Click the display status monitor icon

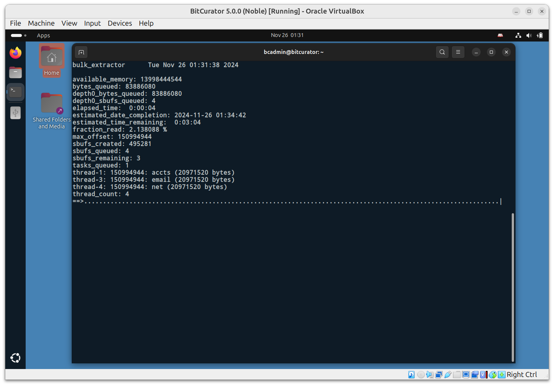tap(466, 375)
